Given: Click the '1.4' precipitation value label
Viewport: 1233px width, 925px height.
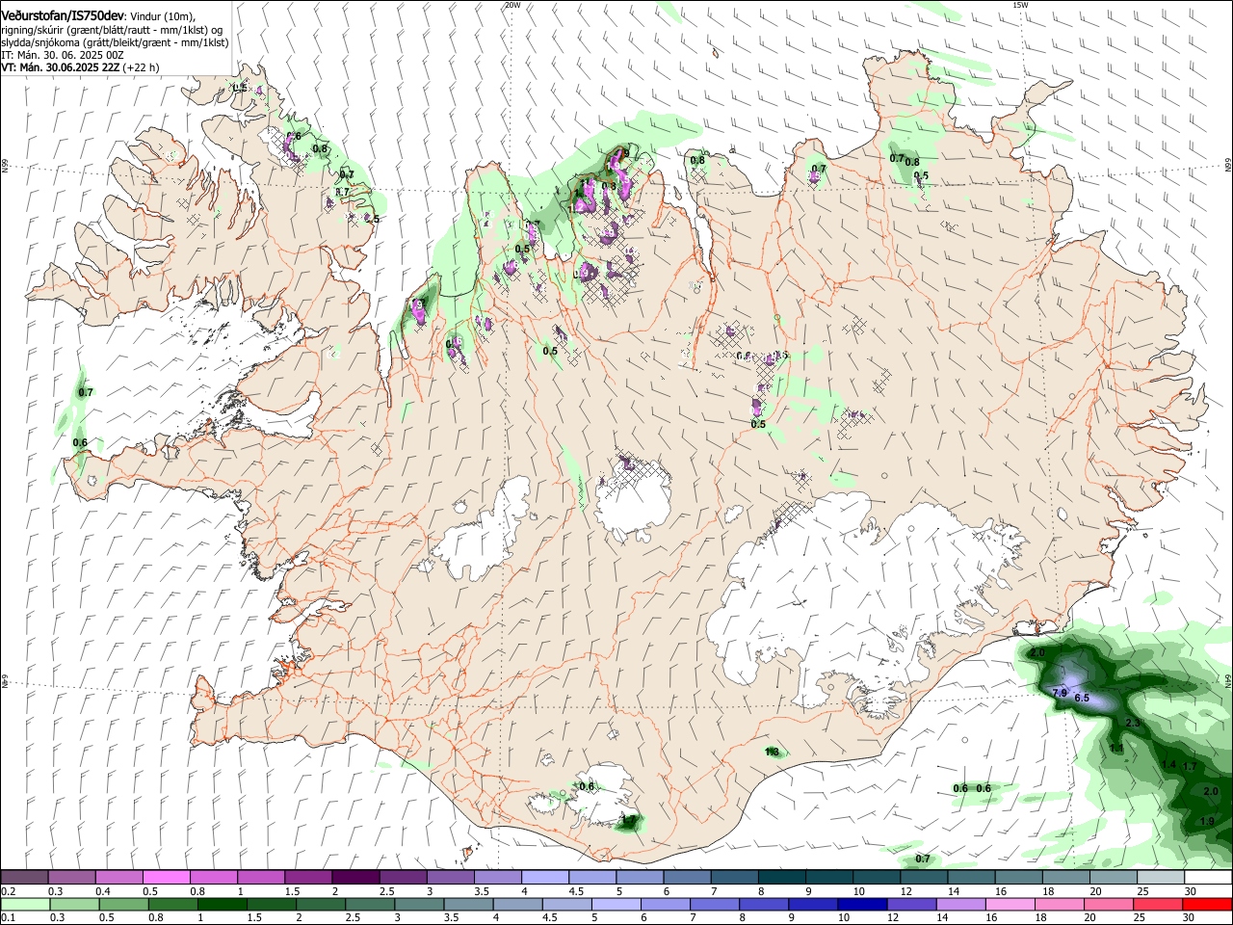Looking at the screenshot, I should (1168, 764).
